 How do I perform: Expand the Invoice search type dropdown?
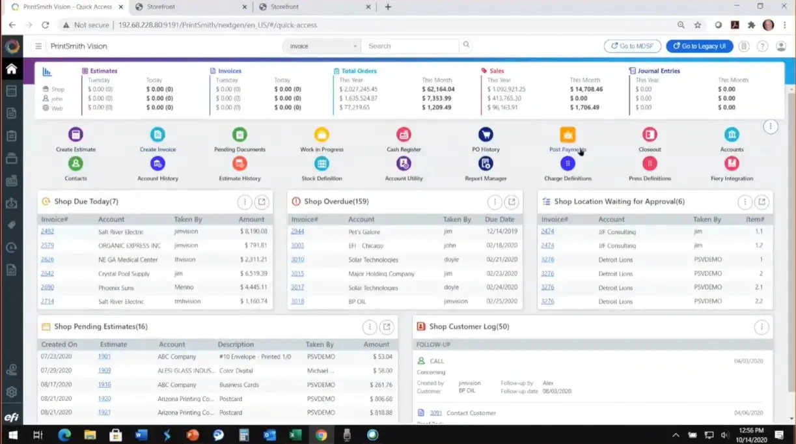322,46
